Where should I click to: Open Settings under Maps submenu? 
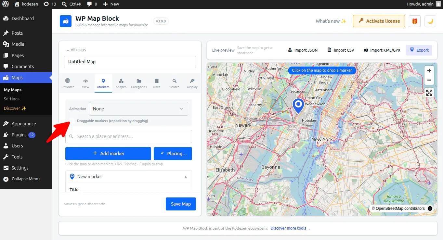coord(12,99)
